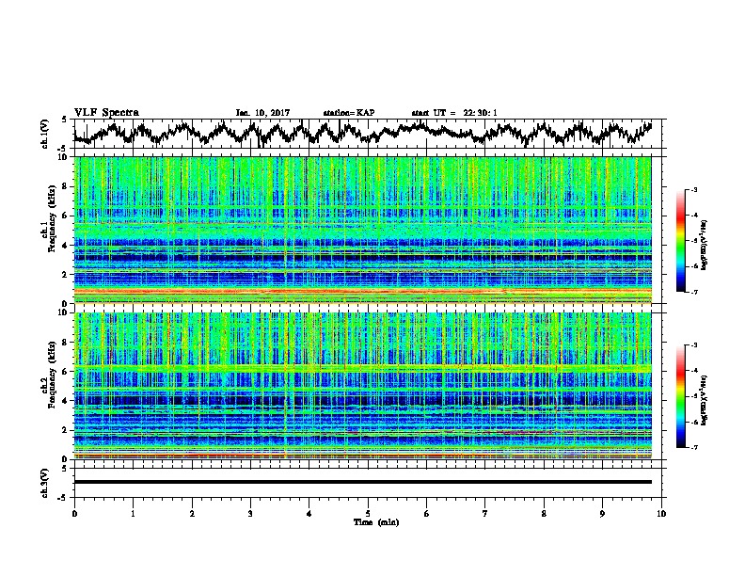Screen dimensions: 745x576
Task: Click time axis tick label "7"
Action: click(x=485, y=514)
